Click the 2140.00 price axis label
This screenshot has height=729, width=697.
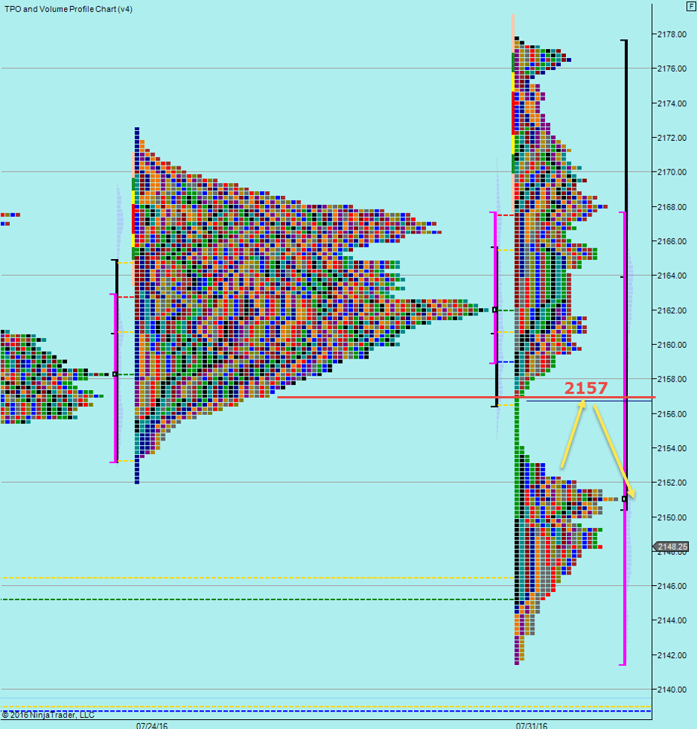(670, 689)
